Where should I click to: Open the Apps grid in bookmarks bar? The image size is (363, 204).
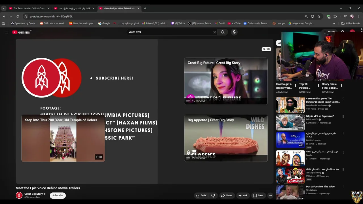[x=4, y=24]
